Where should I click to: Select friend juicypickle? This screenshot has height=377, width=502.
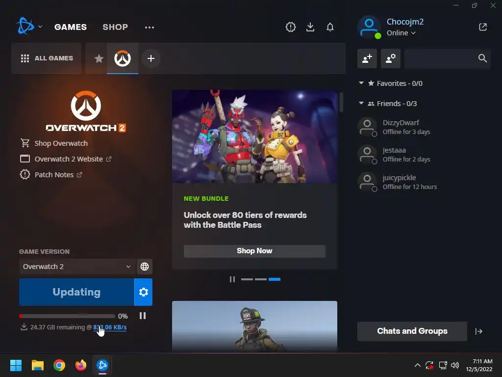click(x=424, y=182)
